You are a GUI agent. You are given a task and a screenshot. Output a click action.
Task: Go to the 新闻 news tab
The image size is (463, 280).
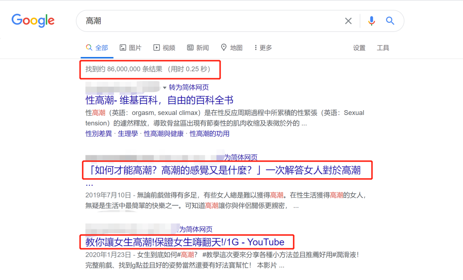[x=198, y=48]
